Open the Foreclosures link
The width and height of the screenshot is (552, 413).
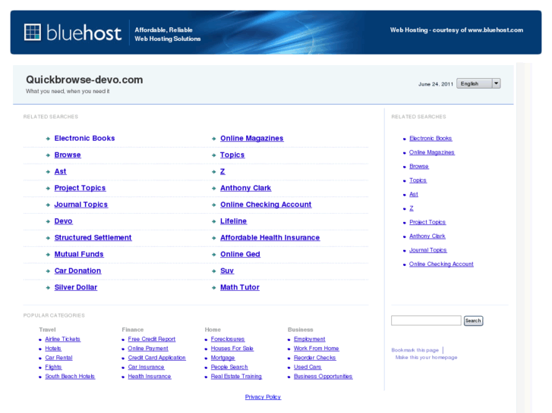pyautogui.click(x=228, y=339)
